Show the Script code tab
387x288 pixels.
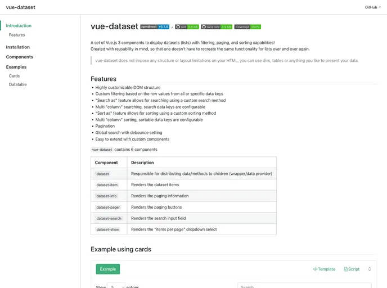(352, 269)
